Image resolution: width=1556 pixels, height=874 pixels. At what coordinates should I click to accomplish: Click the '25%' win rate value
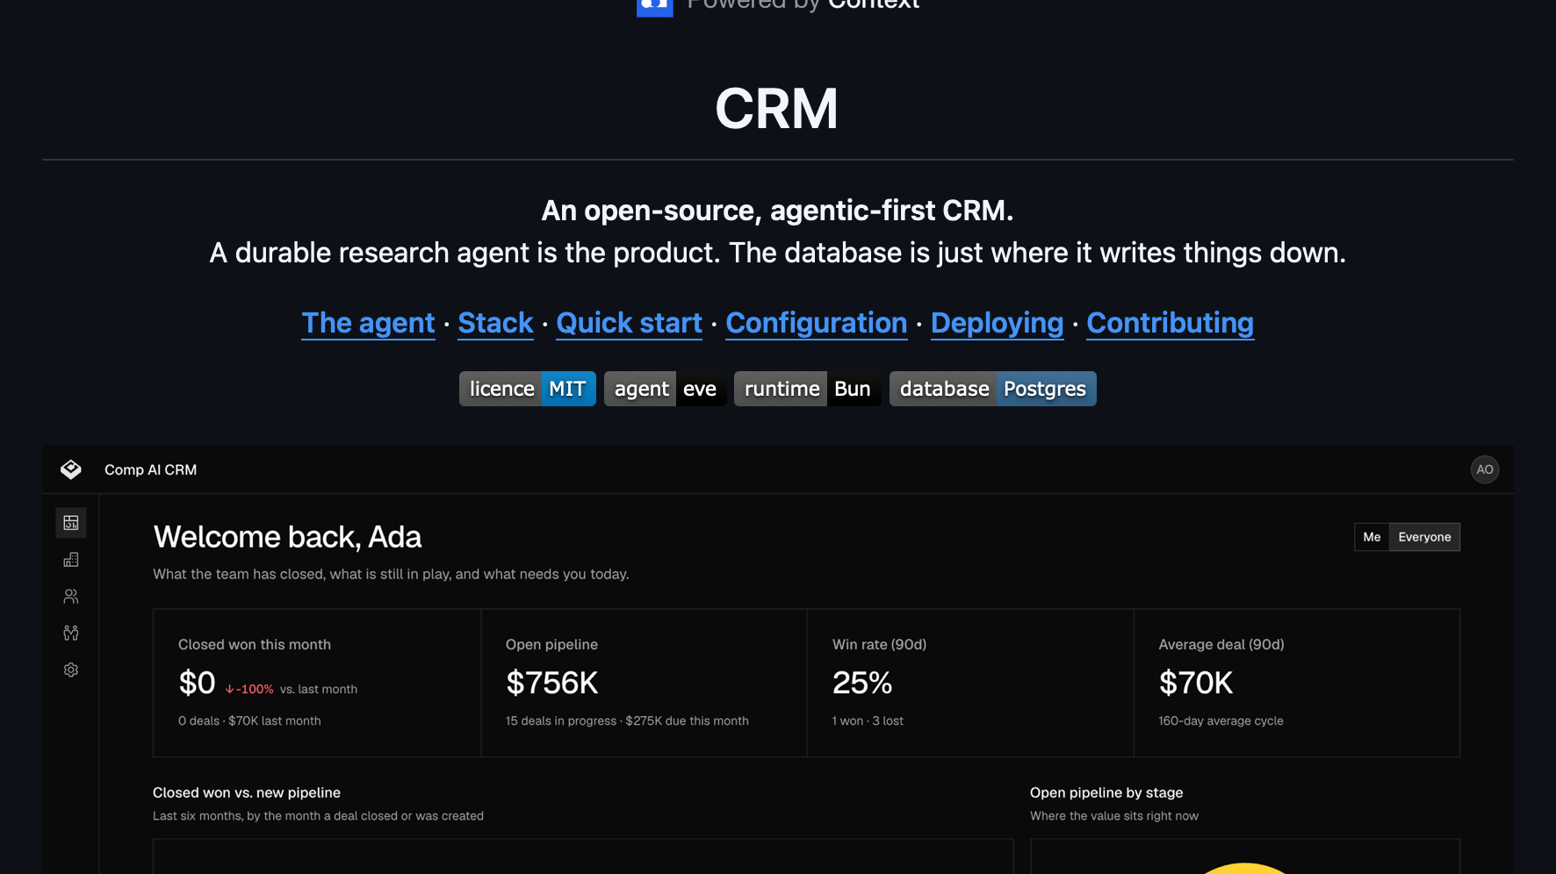862,683
